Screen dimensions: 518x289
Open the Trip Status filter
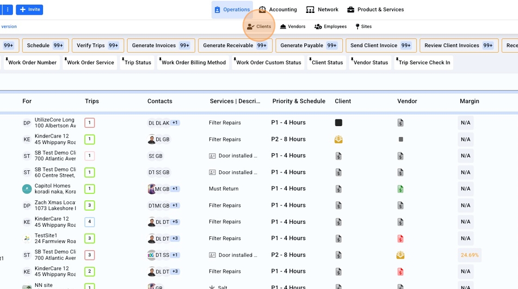point(138,63)
